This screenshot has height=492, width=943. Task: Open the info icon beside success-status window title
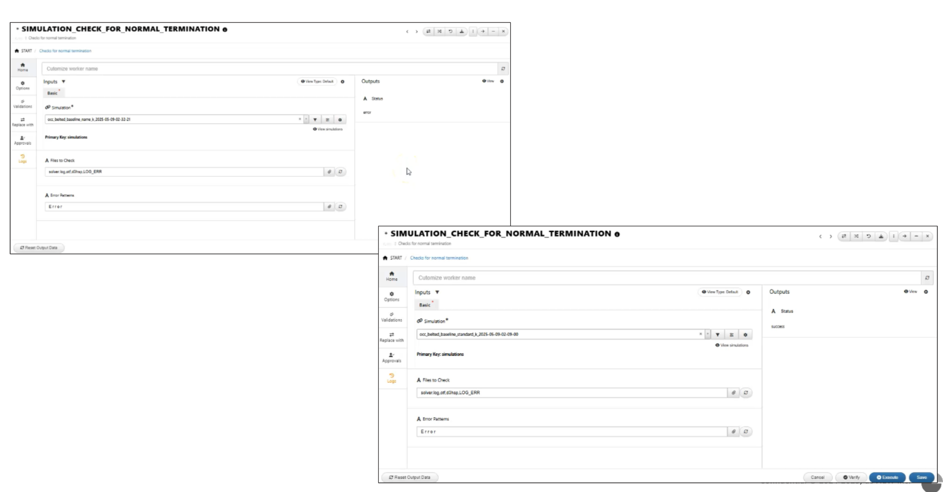coord(617,234)
